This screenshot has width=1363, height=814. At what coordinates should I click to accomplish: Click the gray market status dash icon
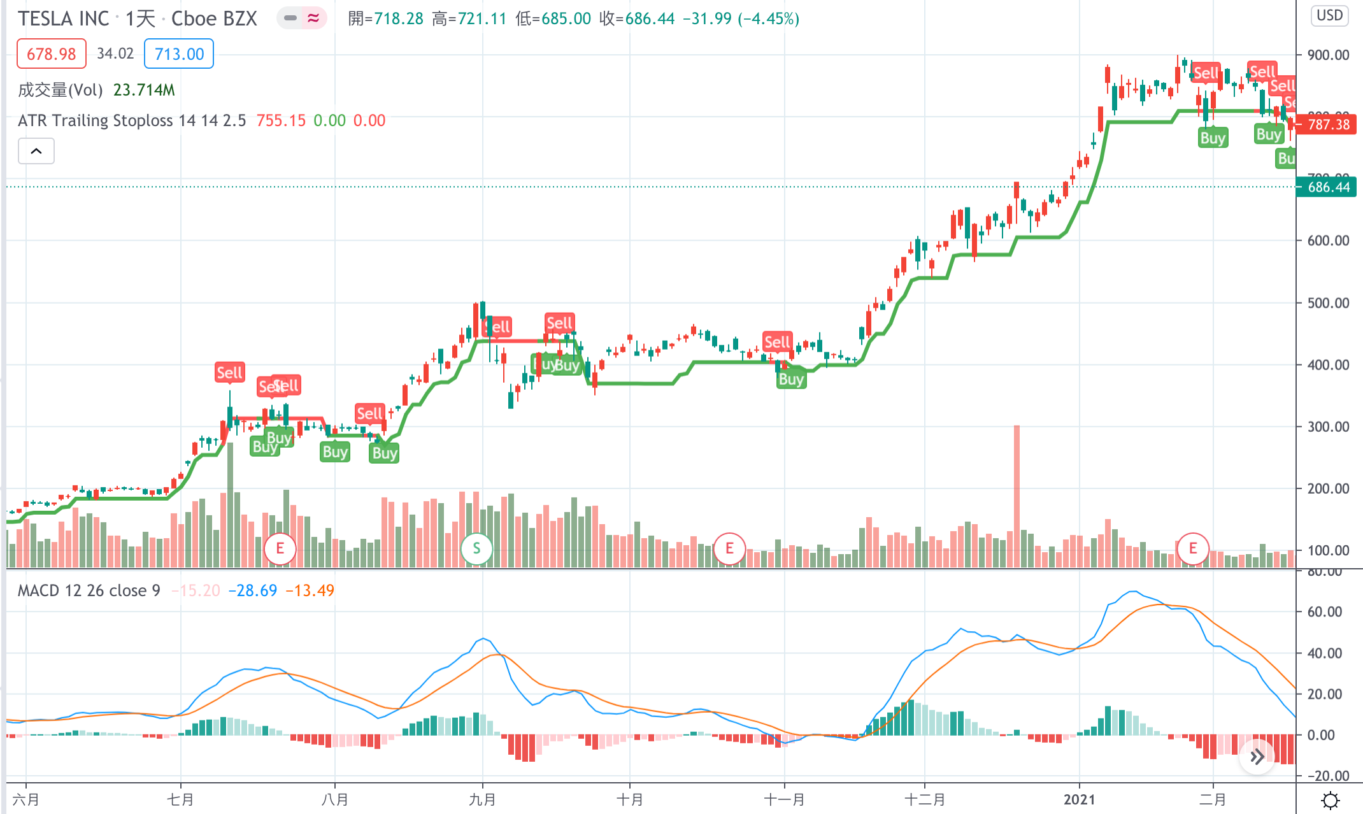tap(290, 18)
